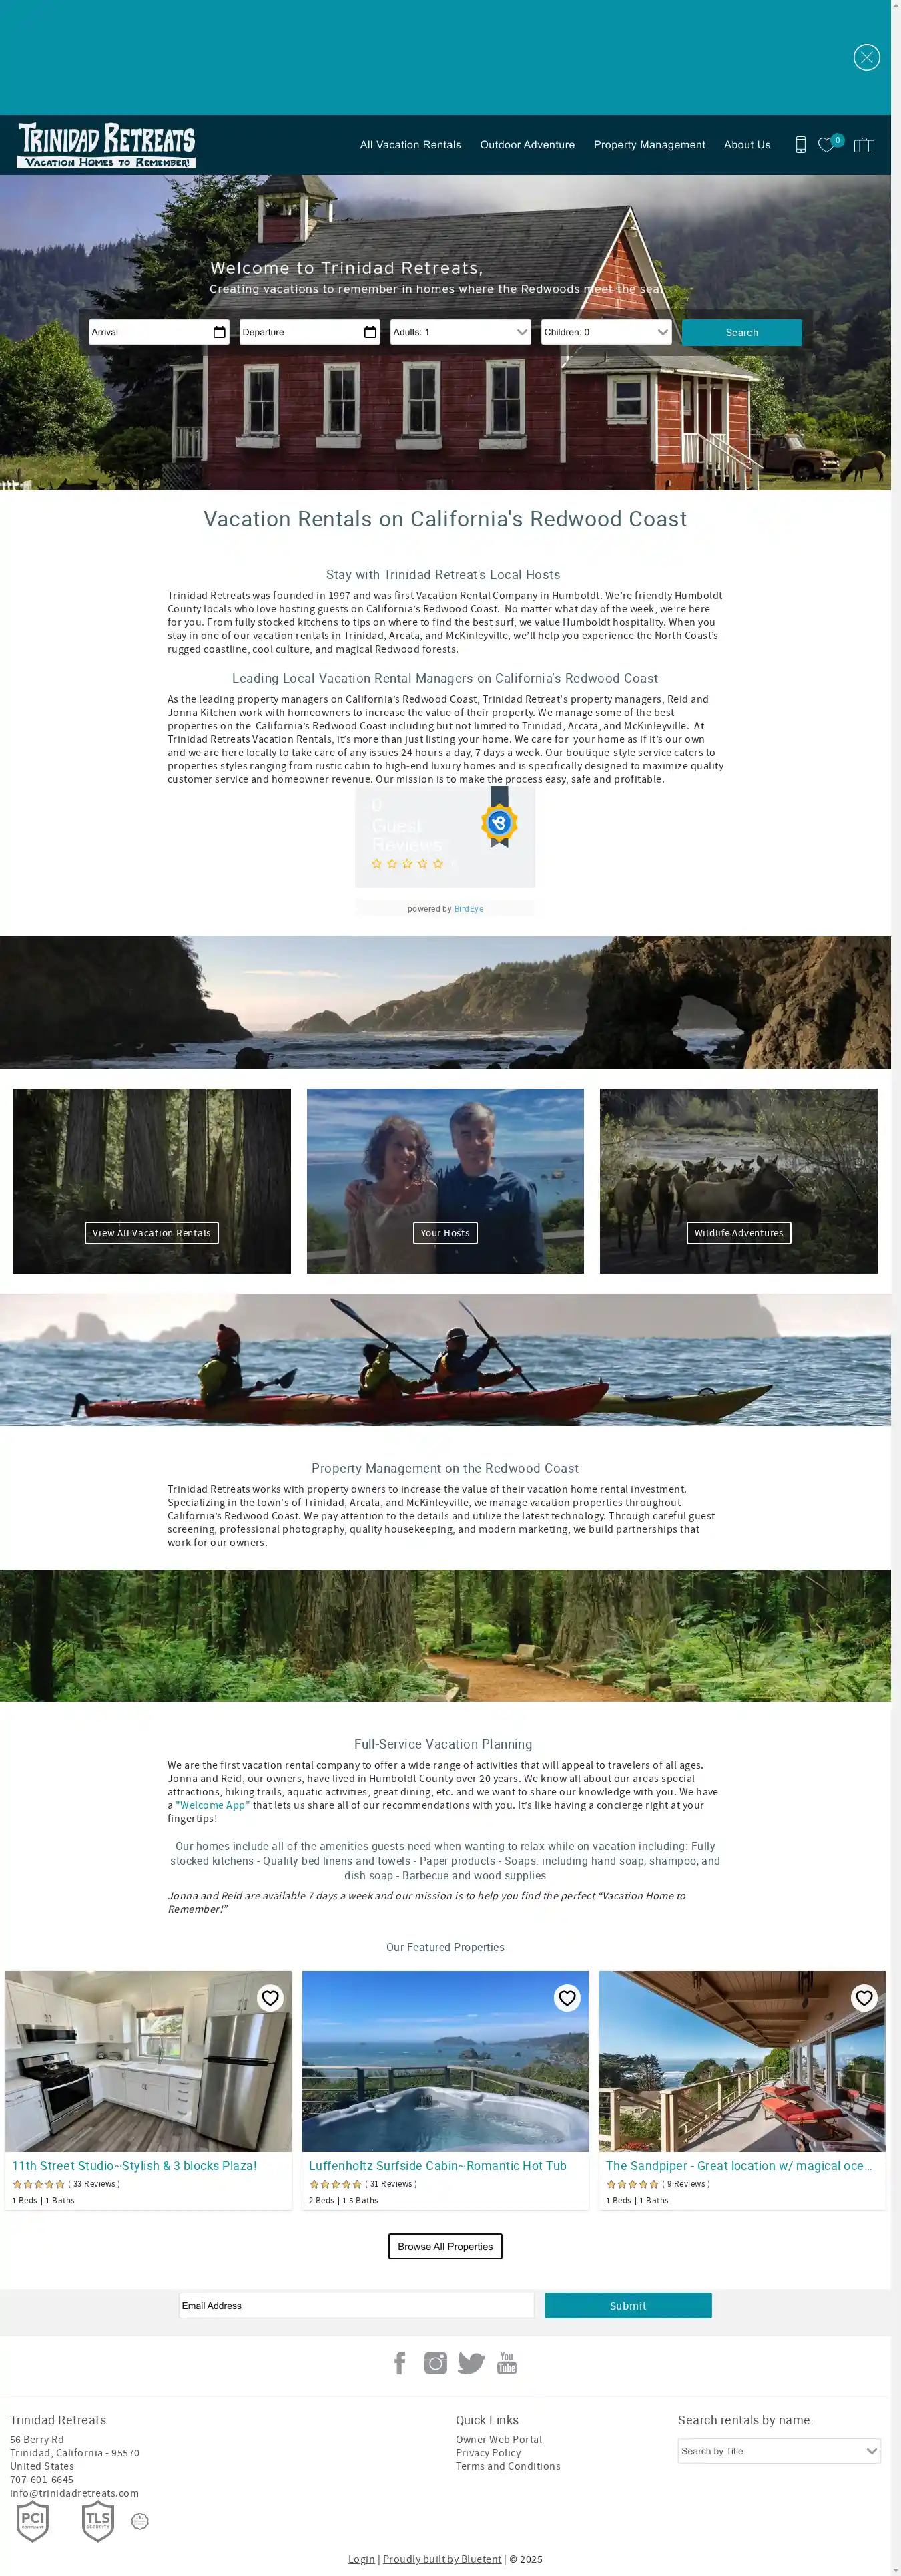Open the favorites heart icon in header
This screenshot has width=901, height=2576.
(827, 145)
